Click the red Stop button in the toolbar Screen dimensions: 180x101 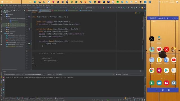103,8
